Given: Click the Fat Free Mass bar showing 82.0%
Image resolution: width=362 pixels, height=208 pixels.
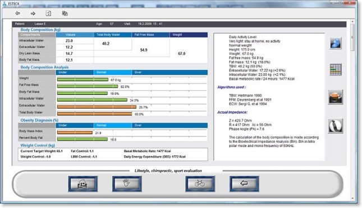Looking at the screenshot, I should point(88,86).
